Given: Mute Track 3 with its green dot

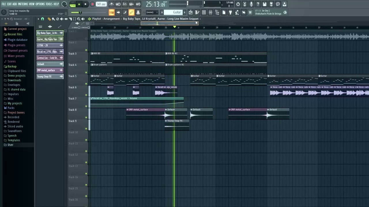Looking at the screenshot, I should click(86, 61).
